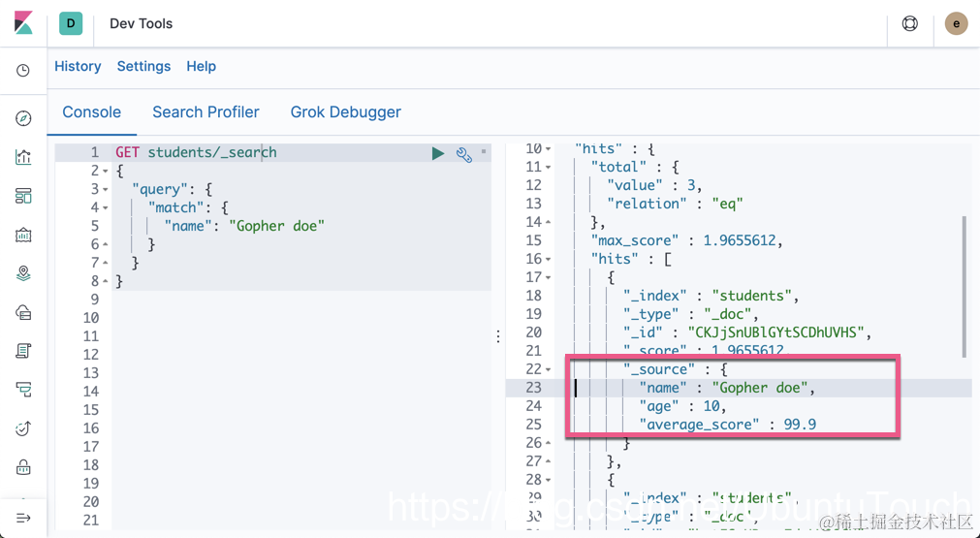Image resolution: width=980 pixels, height=538 pixels.
Task: Open Logs from the scroll document icon
Action: pyautogui.click(x=23, y=351)
